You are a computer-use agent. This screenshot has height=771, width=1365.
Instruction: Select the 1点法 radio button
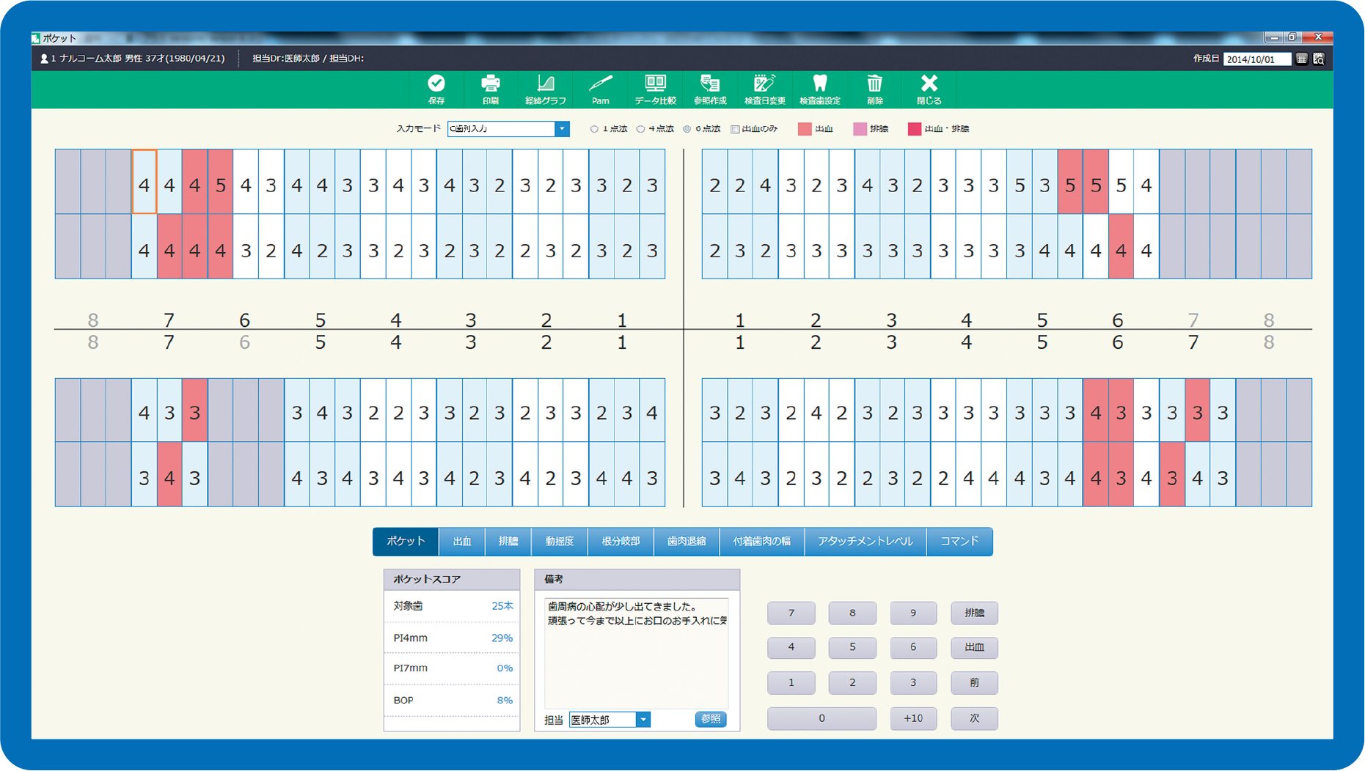coord(594,129)
